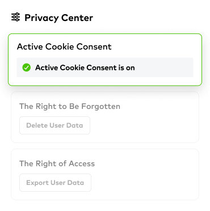Click the 'Active Cookie Consent is on' text
Viewport: 210px width, 211px height.
[85, 67]
